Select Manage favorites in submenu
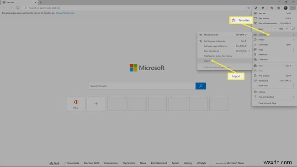 click(225, 35)
